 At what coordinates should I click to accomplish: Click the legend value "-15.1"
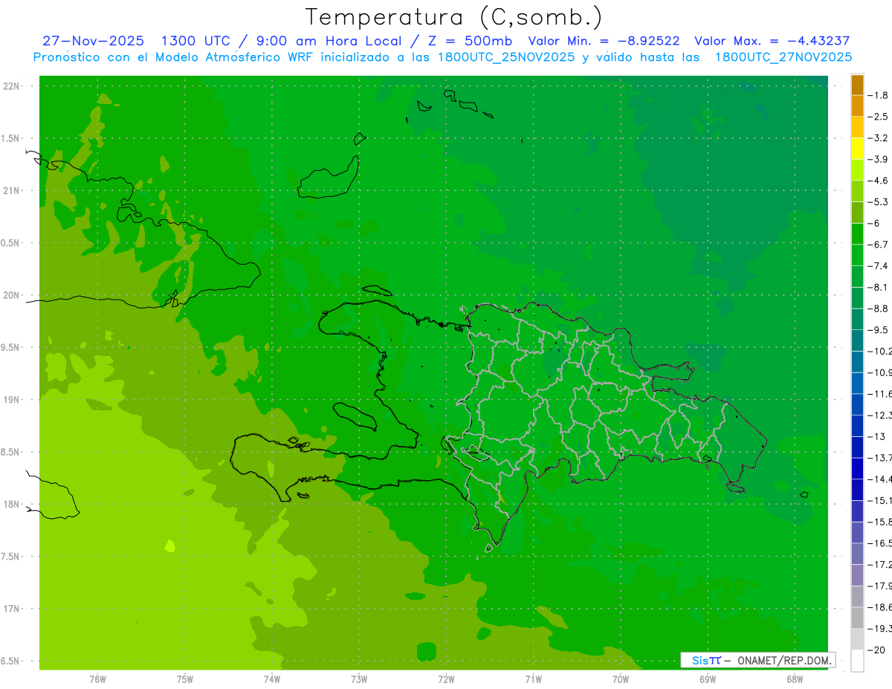(880, 499)
